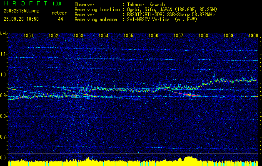Click the 1851 time marker
Image resolution: width=262 pixels, height=166 pixels.
29,36
